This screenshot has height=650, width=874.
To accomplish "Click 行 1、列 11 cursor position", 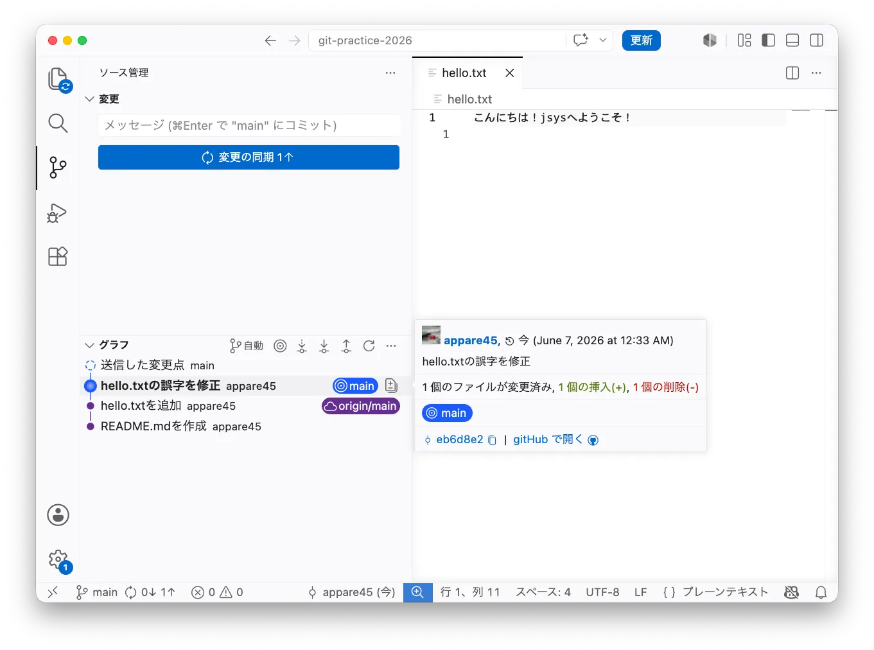I will [x=470, y=592].
